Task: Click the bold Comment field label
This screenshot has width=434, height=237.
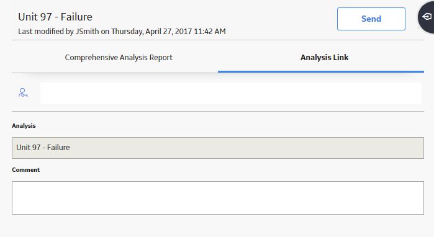Action: [x=25, y=170]
